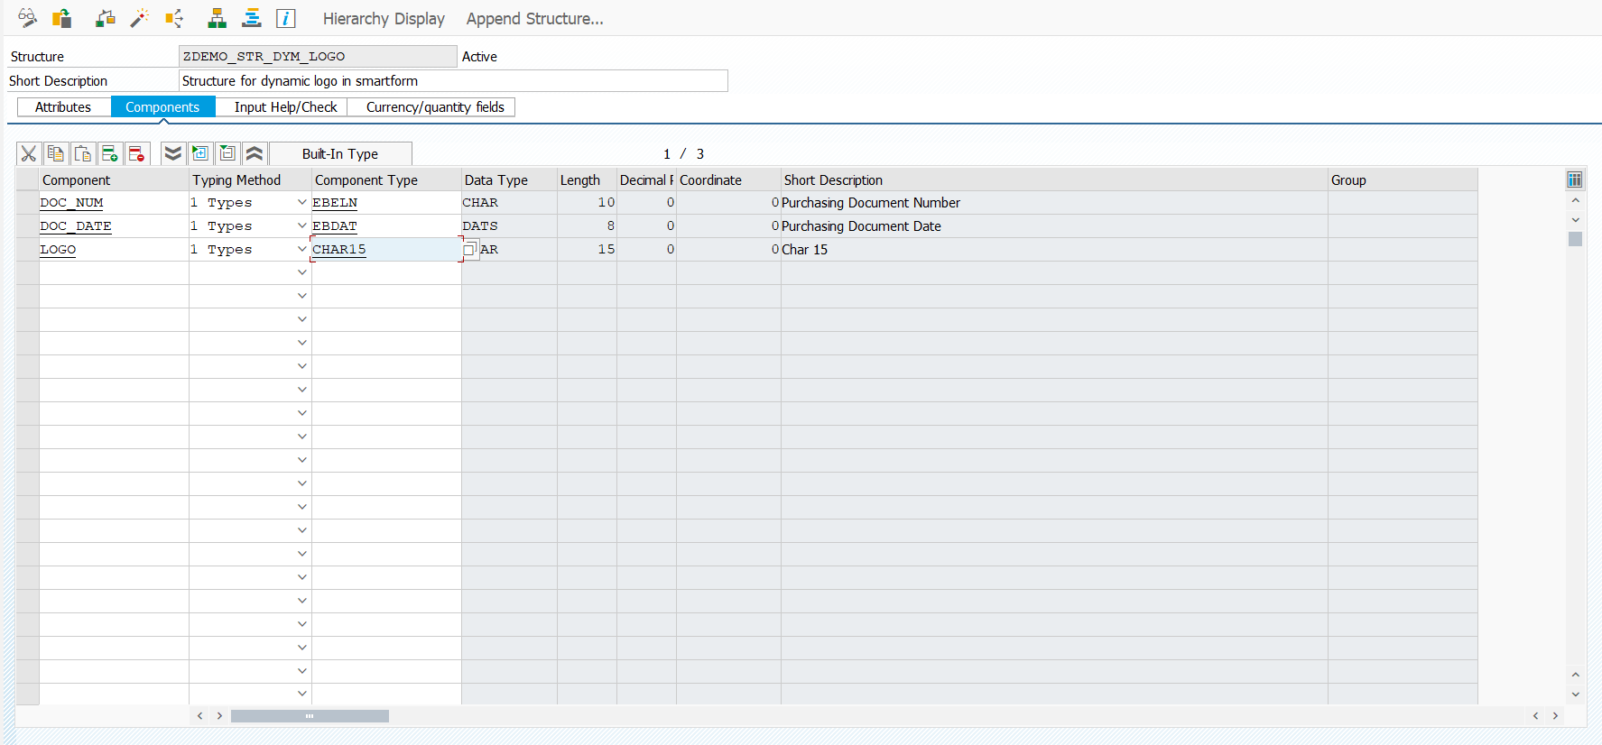
Task: Click the blue information 'i' icon
Action: [285, 18]
